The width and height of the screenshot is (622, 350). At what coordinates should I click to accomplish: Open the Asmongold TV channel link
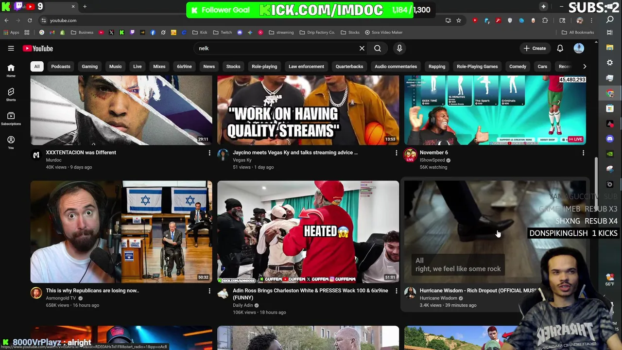(x=61, y=298)
